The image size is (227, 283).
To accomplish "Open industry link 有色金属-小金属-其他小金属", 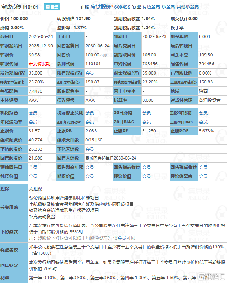I will pyautogui.click(x=171, y=7).
